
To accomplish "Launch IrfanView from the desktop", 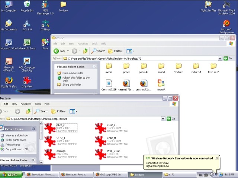I will 27,82.
